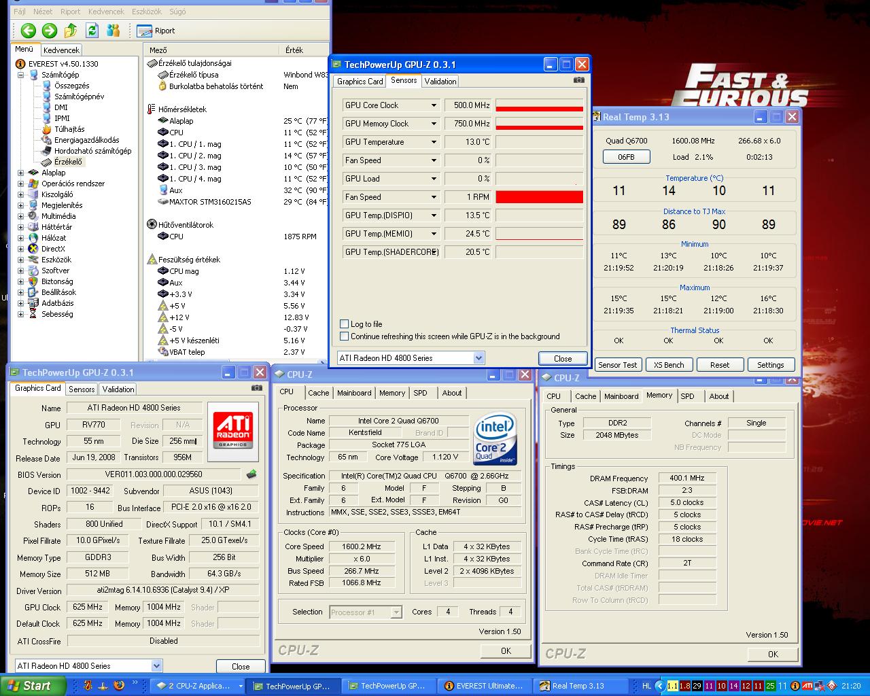870x696 pixels.
Task: Click the EVEREST v4.50.1330 info icon in tree
Action: point(20,64)
